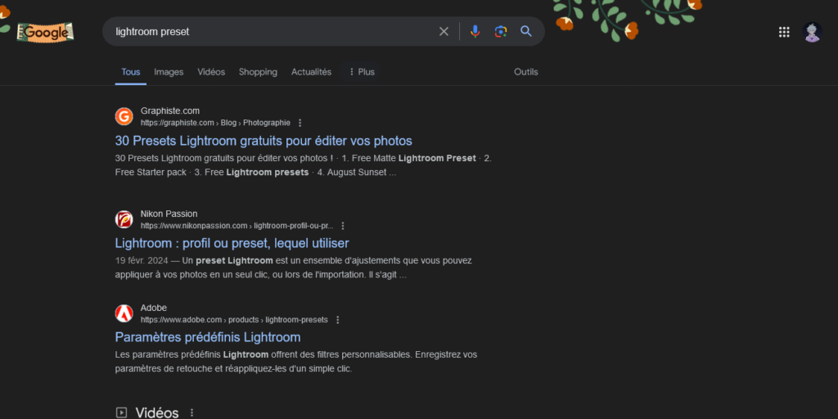Open Lightroom : profil ou preset result
The height and width of the screenshot is (419, 838).
(232, 244)
